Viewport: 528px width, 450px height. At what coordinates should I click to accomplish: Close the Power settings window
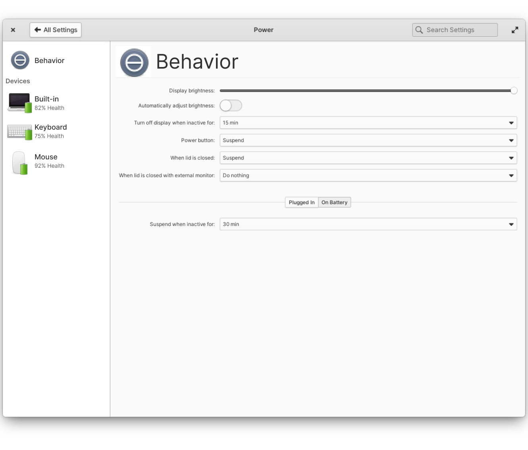click(13, 30)
